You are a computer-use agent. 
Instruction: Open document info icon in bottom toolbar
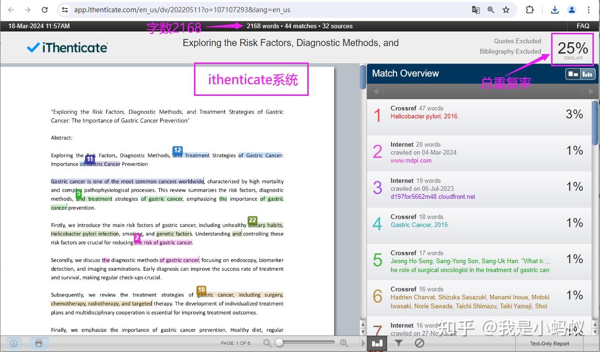click(14, 343)
